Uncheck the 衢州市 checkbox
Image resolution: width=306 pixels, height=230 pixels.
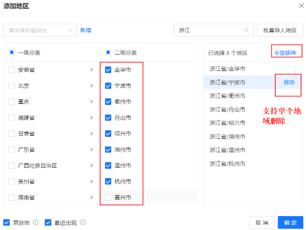(x=108, y=102)
